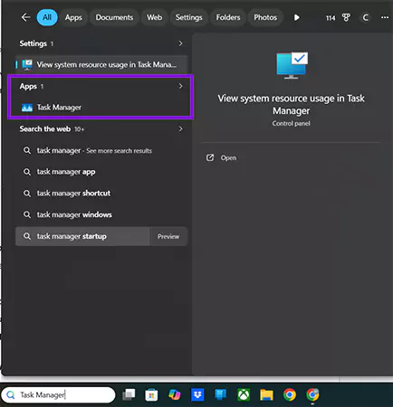
Task: Switch to the Apps filter tab
Action: click(73, 17)
